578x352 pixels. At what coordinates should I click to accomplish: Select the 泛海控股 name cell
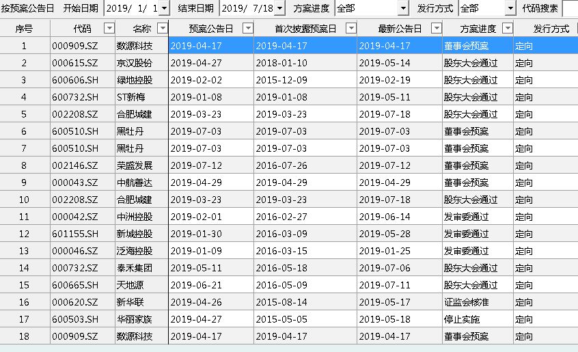(x=142, y=251)
